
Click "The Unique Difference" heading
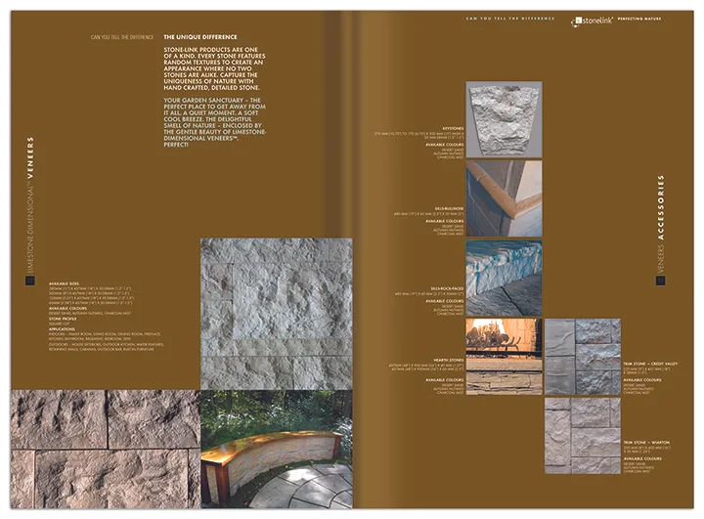tap(200, 37)
